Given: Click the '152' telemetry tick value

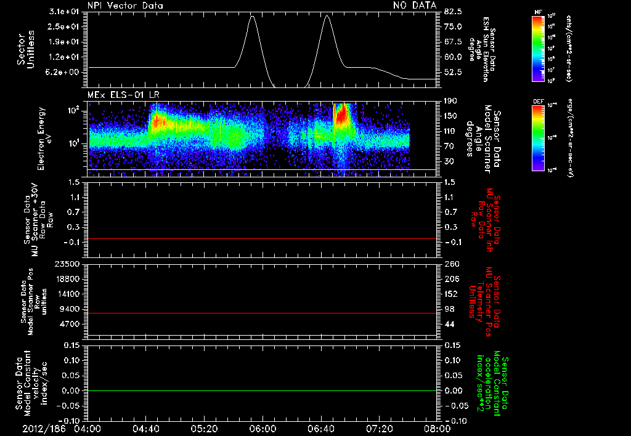Looking at the screenshot, I should click(451, 294).
